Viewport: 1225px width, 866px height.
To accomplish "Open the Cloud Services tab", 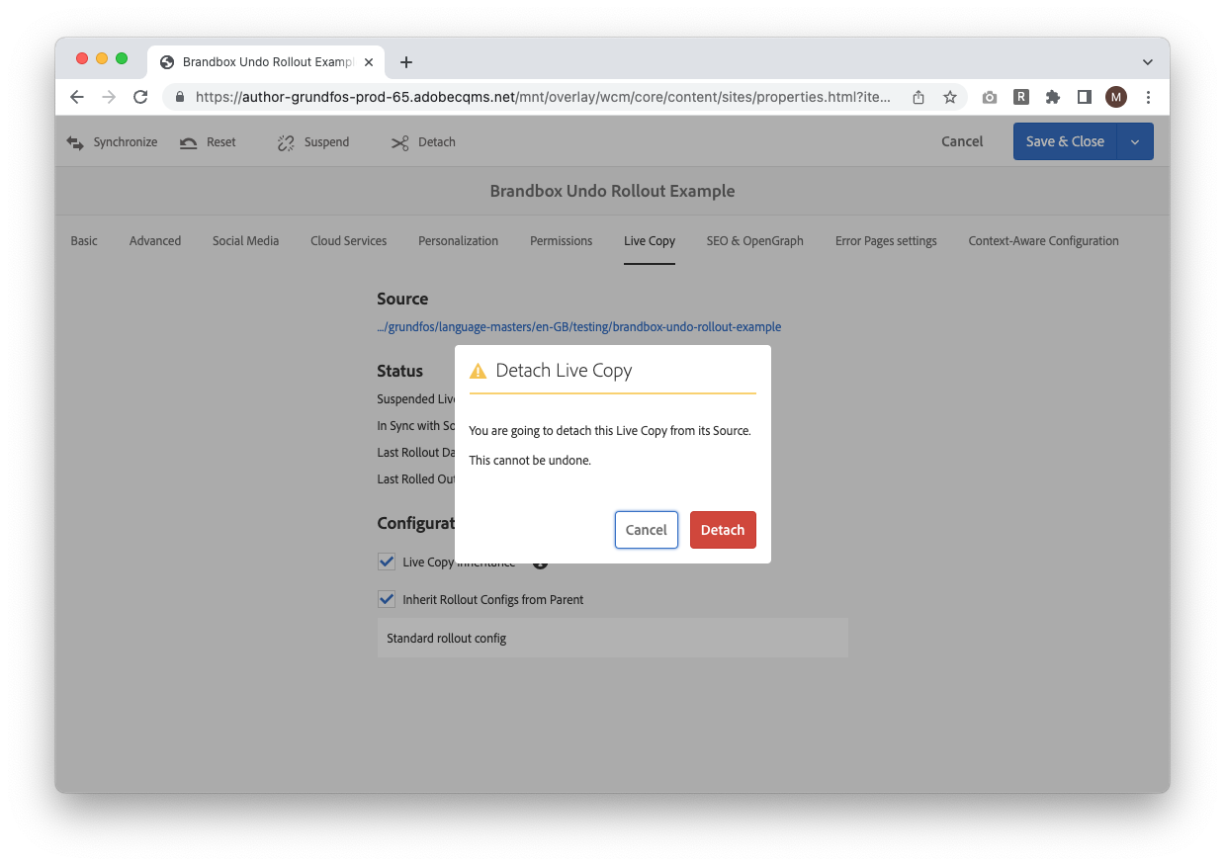I will [x=348, y=241].
